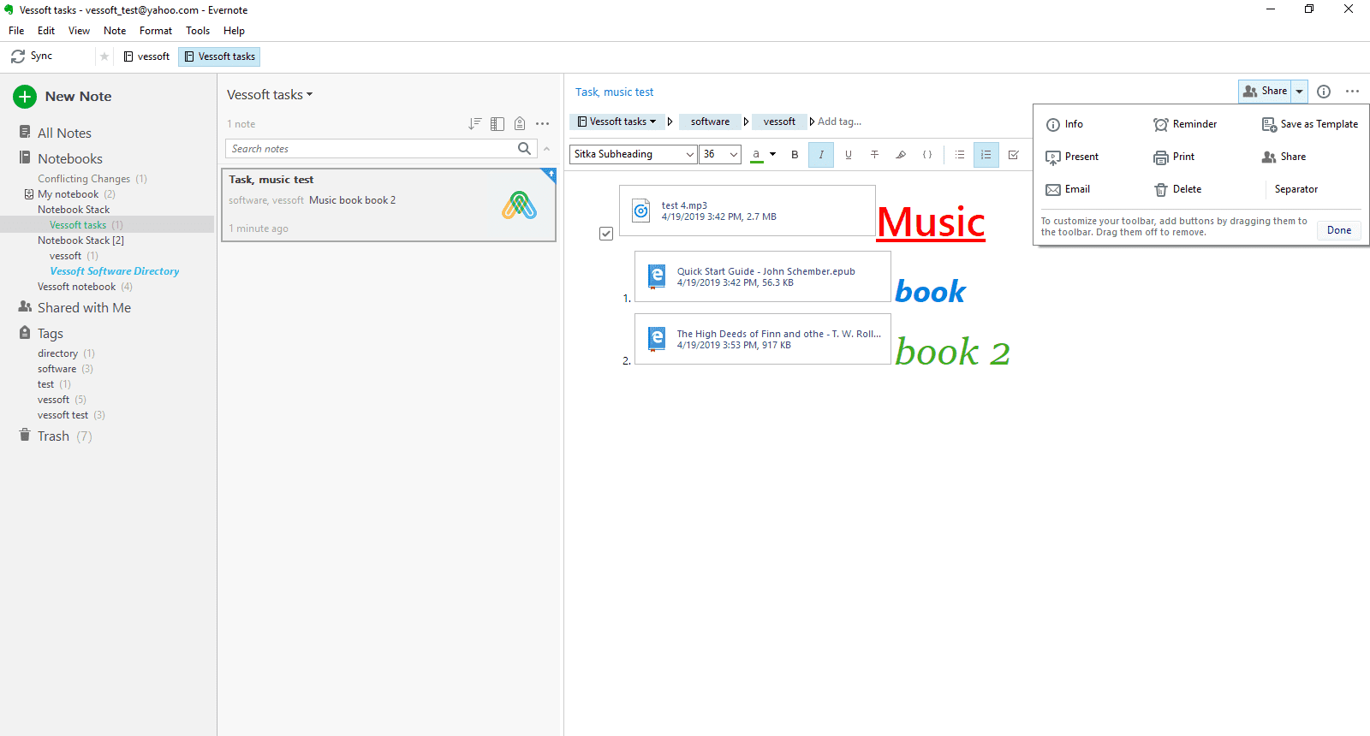Open the Share button dropdown arrow

pos(1299,92)
